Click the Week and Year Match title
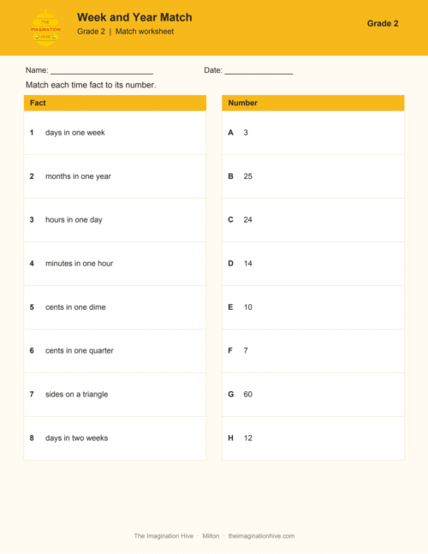Viewport: 428px width, 554px height. (134, 17)
